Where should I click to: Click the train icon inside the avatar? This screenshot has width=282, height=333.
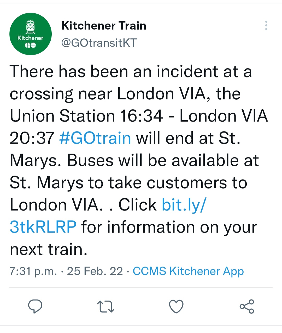[31, 26]
